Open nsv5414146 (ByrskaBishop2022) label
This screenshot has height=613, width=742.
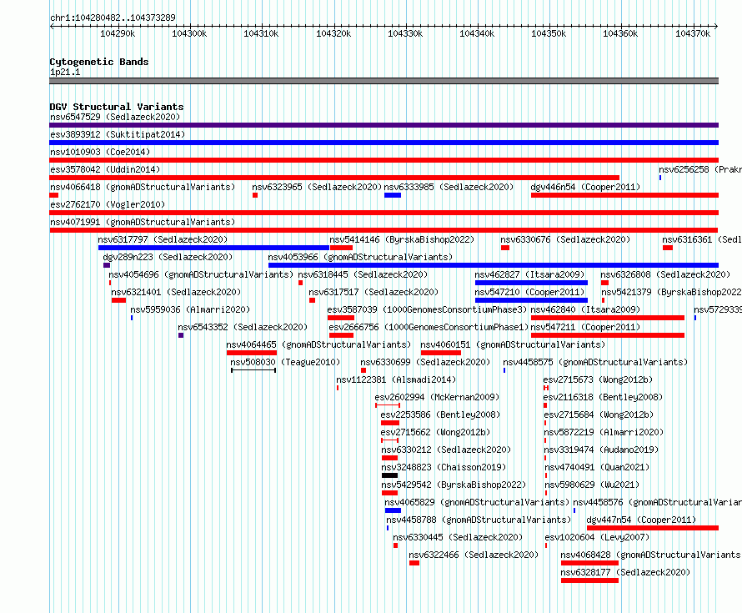pyautogui.click(x=402, y=239)
